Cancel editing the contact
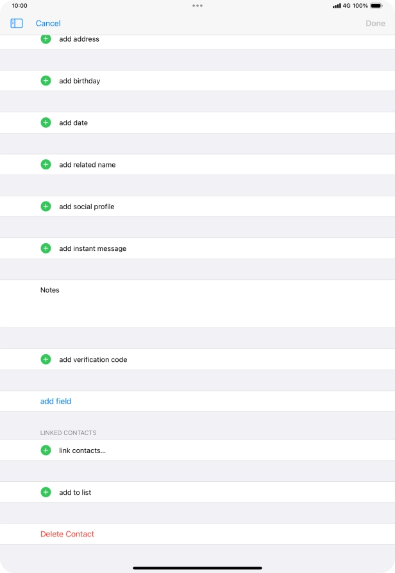This screenshot has height=573, width=395. point(48,23)
